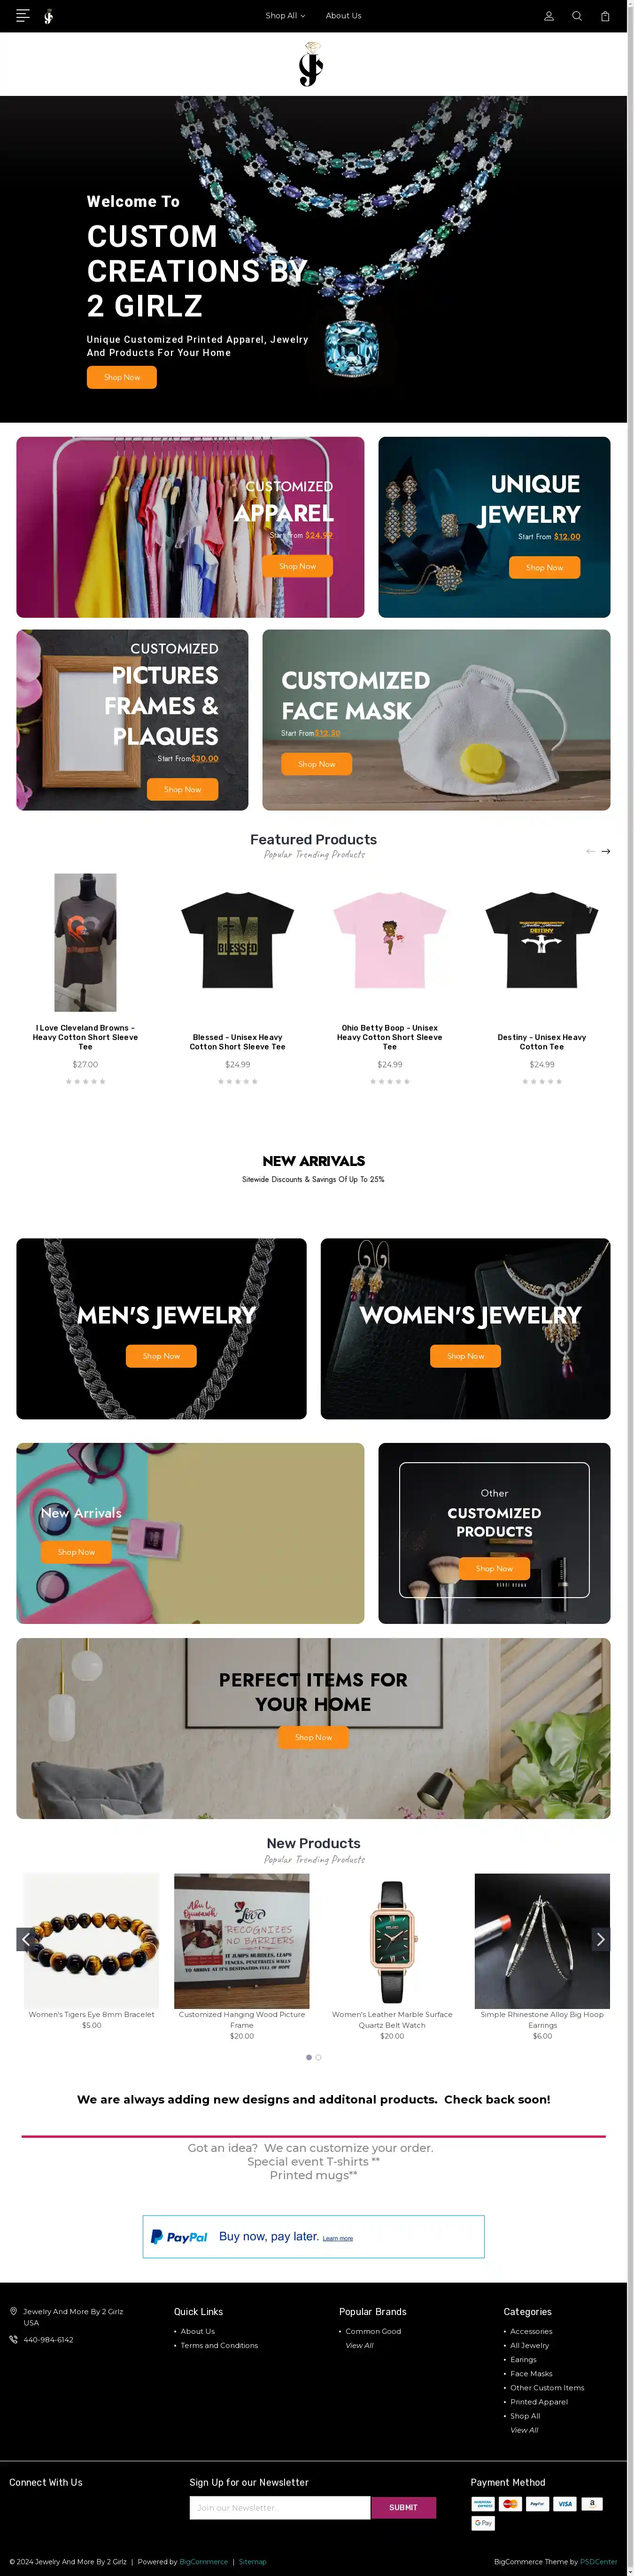The image size is (634, 2576).
Task: Open the search magnifier icon
Action: click(x=576, y=16)
